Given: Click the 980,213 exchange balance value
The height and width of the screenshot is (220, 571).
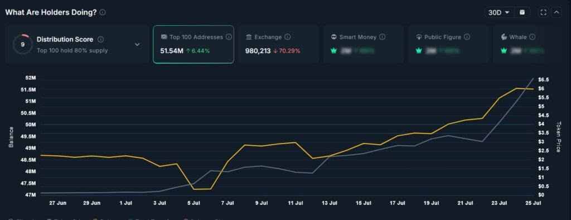Looking at the screenshot, I should [x=258, y=51].
